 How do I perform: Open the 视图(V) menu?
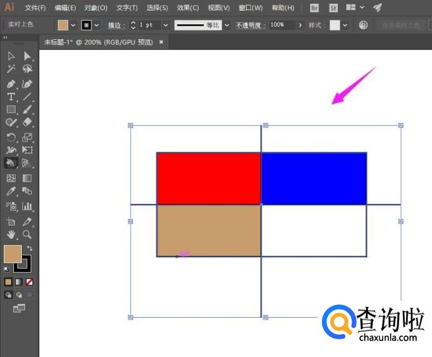point(219,8)
